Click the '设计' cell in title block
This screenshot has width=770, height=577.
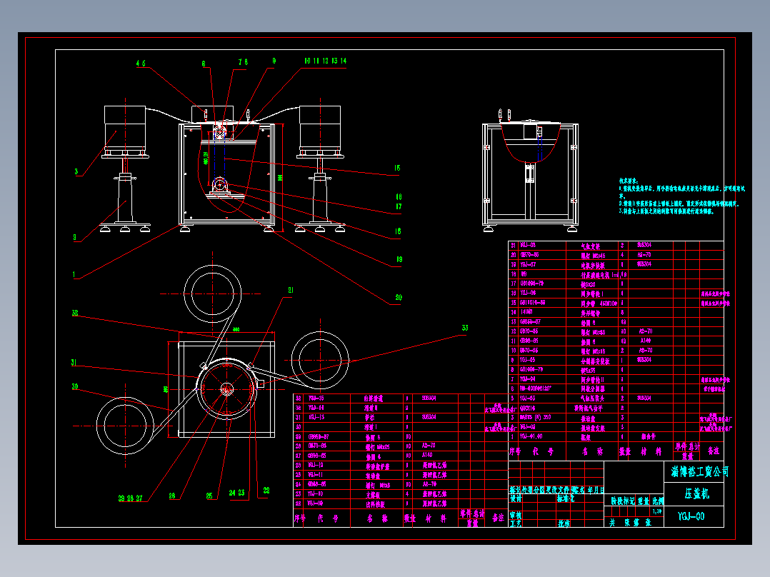click(x=516, y=498)
